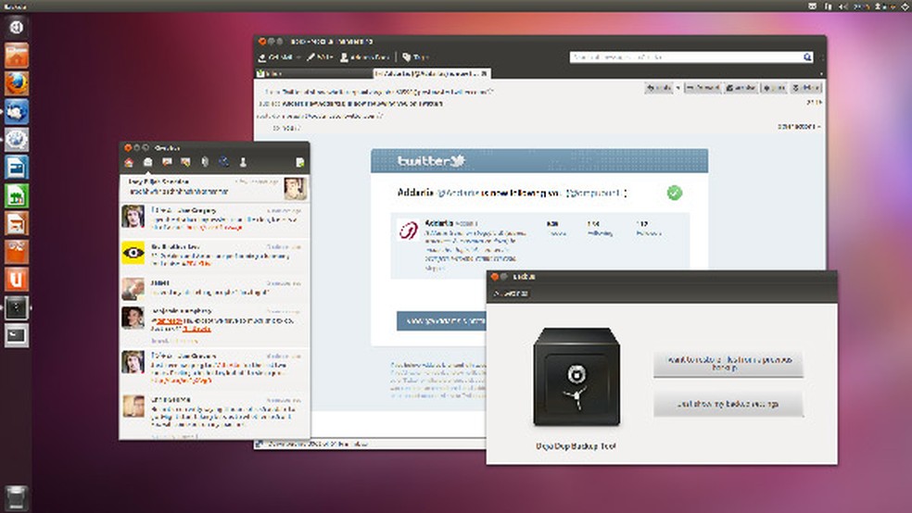912x513 pixels.
Task: Open the sound indicator in top panel
Action: tap(843, 6)
